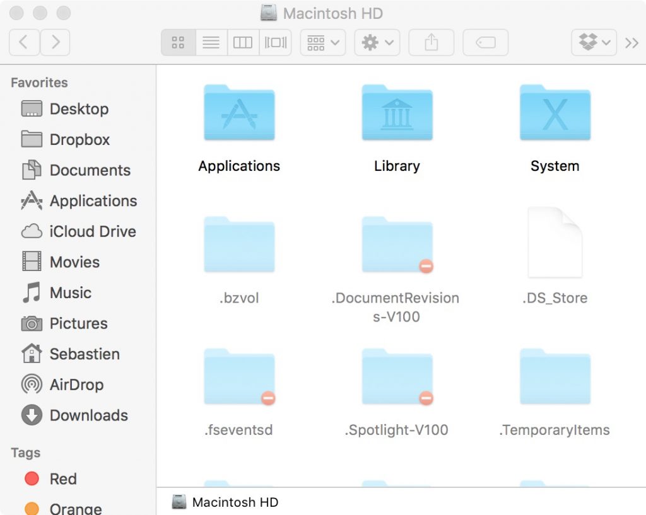Viewport: 646px width, 515px height.
Task: Switch to Cover Flow view
Action: click(276, 42)
